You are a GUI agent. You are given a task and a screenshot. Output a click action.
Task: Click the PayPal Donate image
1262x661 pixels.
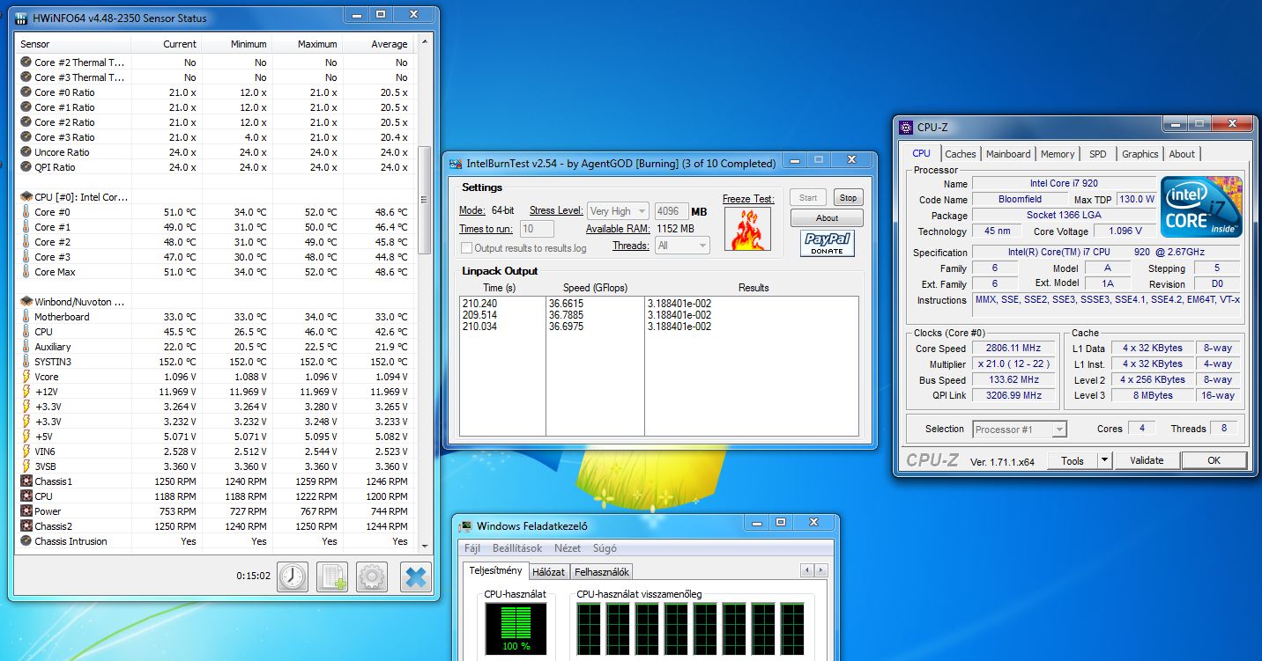click(828, 244)
